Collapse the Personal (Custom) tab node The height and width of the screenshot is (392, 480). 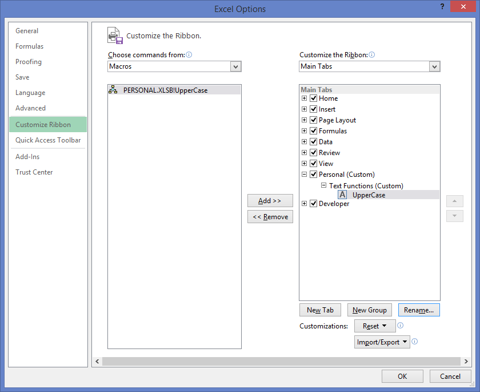pyautogui.click(x=304, y=175)
